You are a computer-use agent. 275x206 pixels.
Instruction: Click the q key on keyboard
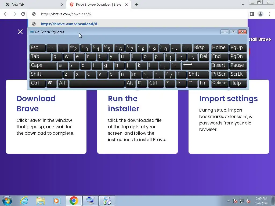coord(57,57)
